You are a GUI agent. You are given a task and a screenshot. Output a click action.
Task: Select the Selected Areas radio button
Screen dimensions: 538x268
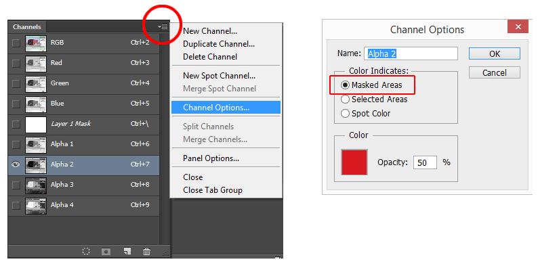345,99
